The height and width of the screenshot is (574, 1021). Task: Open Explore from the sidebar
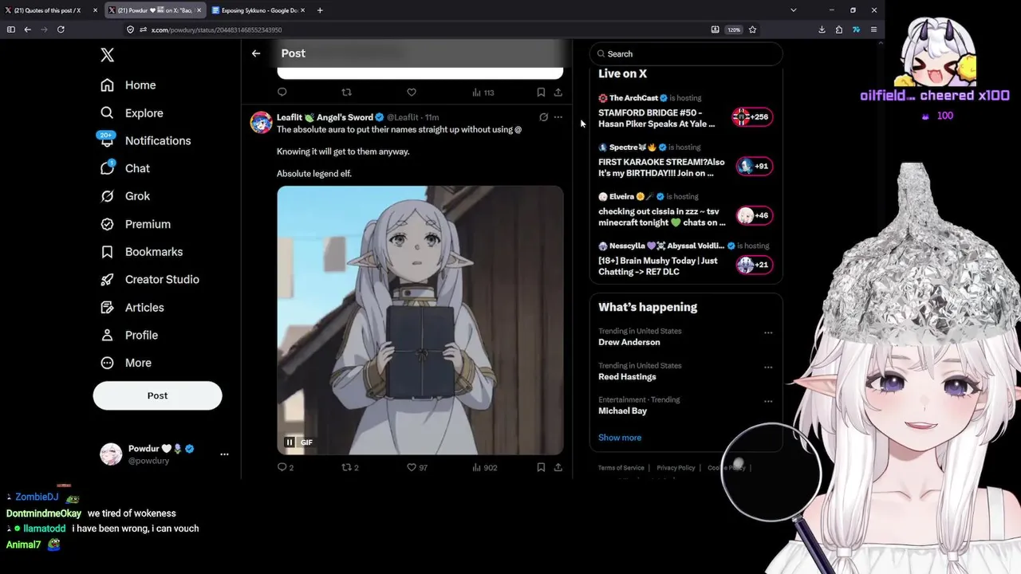coord(132,113)
